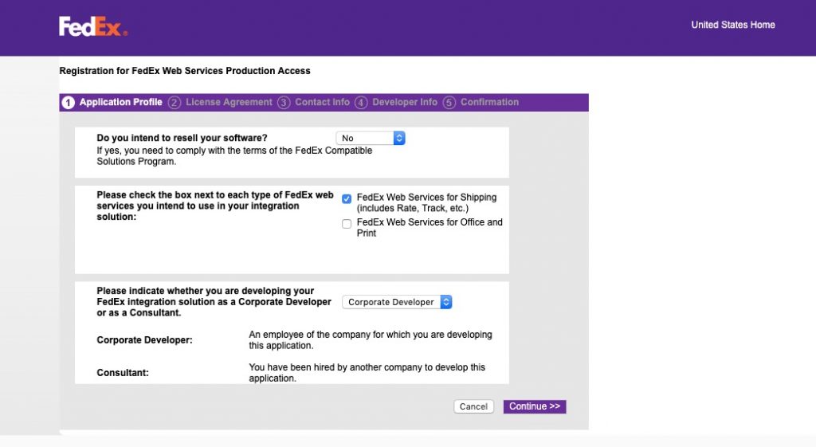Click text 'FedEx Web Services for Shipping'
This screenshot has height=447, width=816.
pyautogui.click(x=427, y=198)
